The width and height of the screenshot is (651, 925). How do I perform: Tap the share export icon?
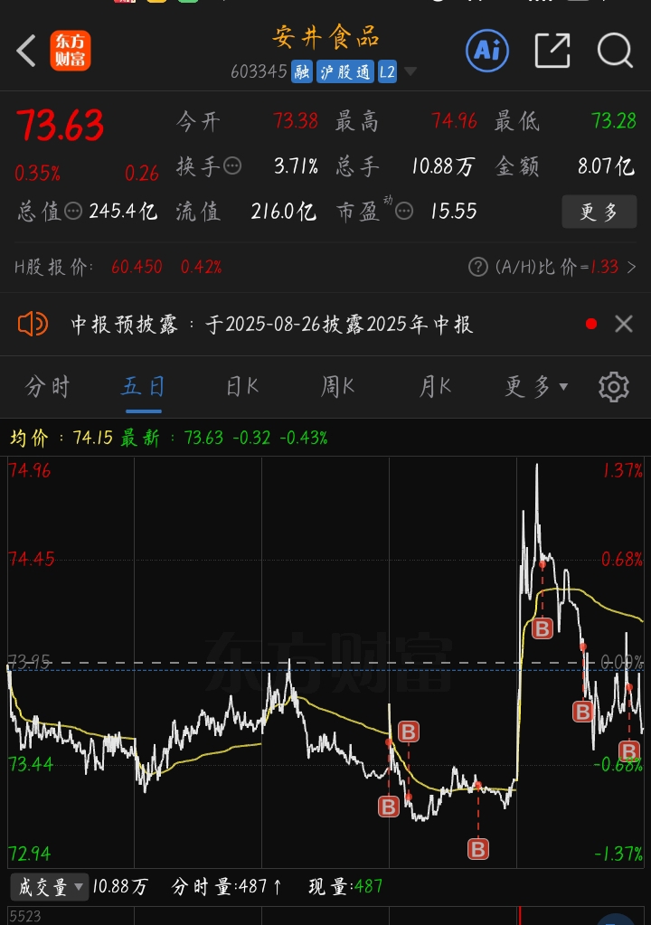coord(552,51)
